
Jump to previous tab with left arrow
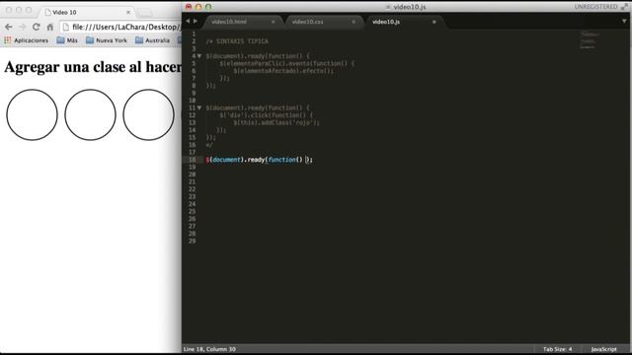(188, 21)
